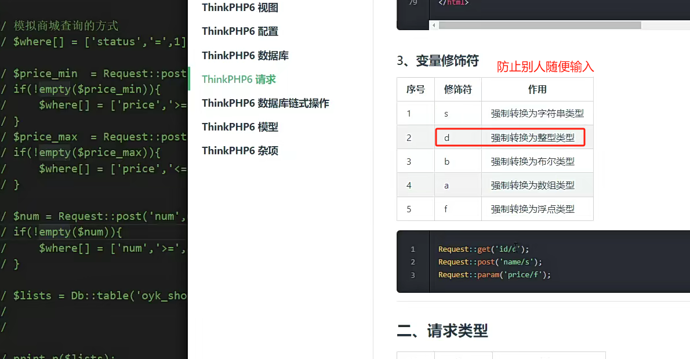Click the code line Request::param('price/f');
This screenshot has height=359, width=690.
(x=495, y=274)
